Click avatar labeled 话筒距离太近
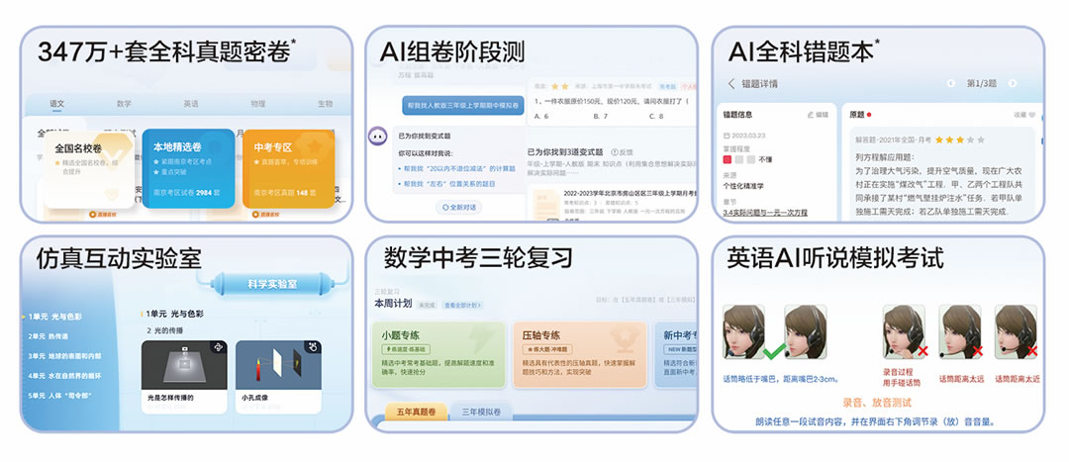Screen dimensions: 1069x462 point(1016,331)
